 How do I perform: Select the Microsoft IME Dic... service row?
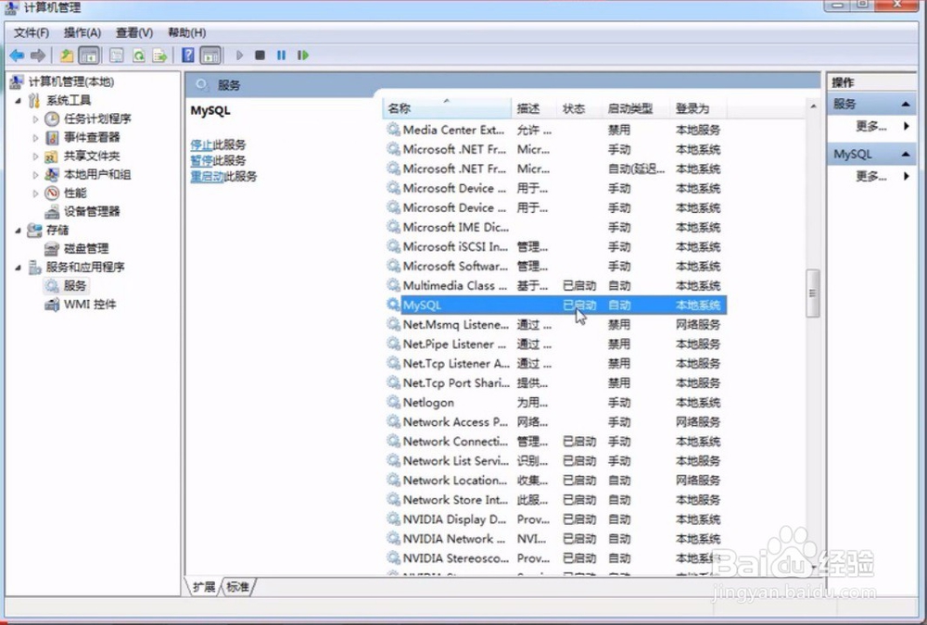(555, 228)
